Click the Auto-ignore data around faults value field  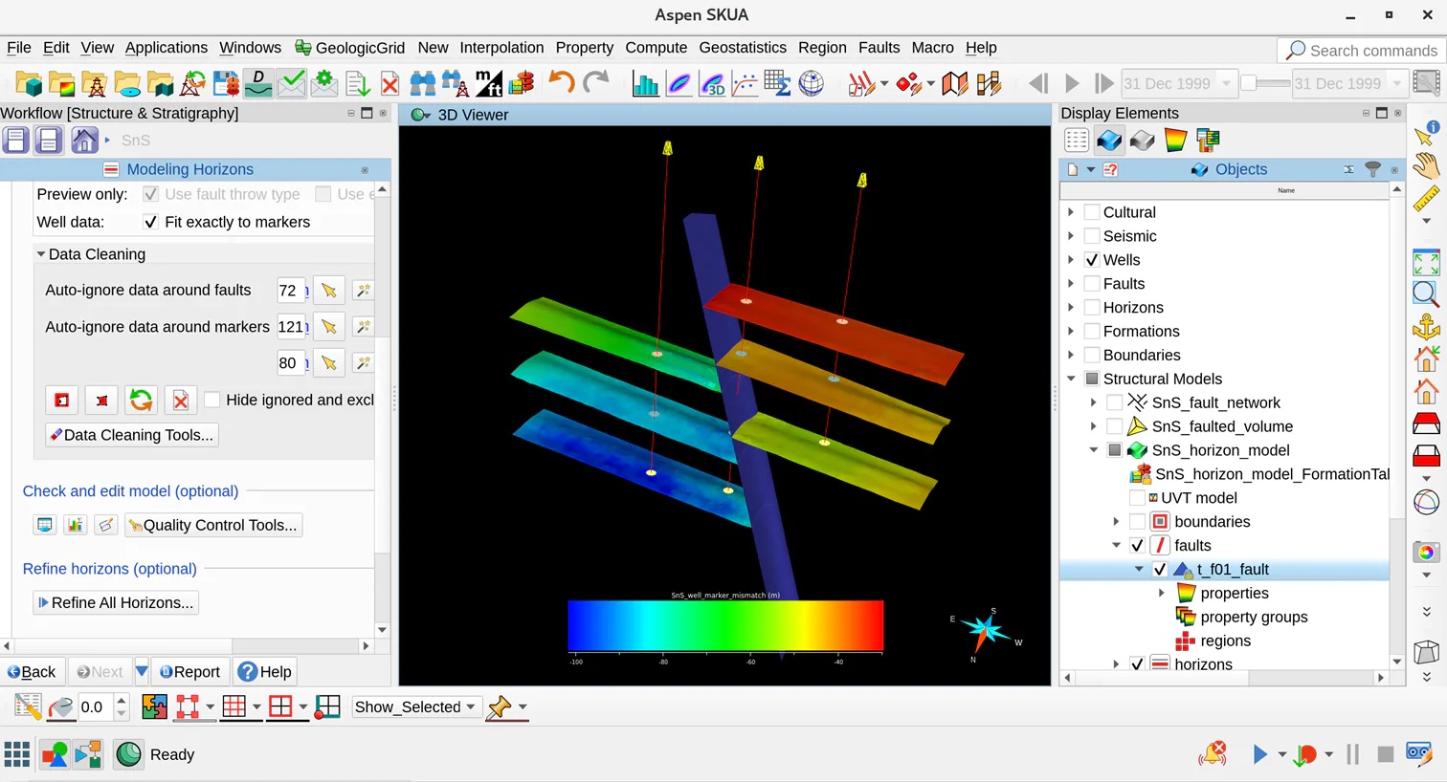pyautogui.click(x=291, y=291)
